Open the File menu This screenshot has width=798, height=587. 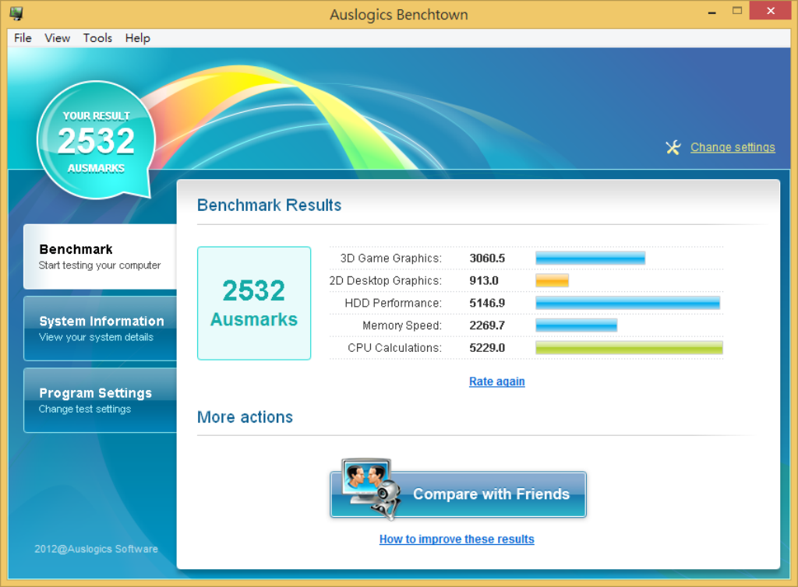(x=23, y=38)
